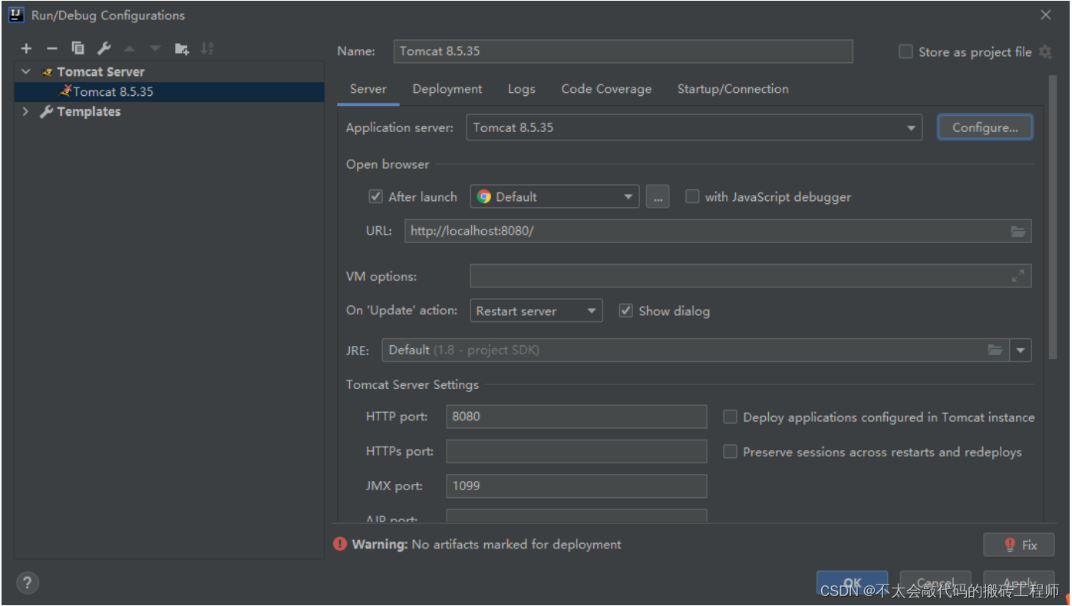This screenshot has height=606, width=1072.
Task: Open the Code Coverage tab
Action: click(x=606, y=89)
